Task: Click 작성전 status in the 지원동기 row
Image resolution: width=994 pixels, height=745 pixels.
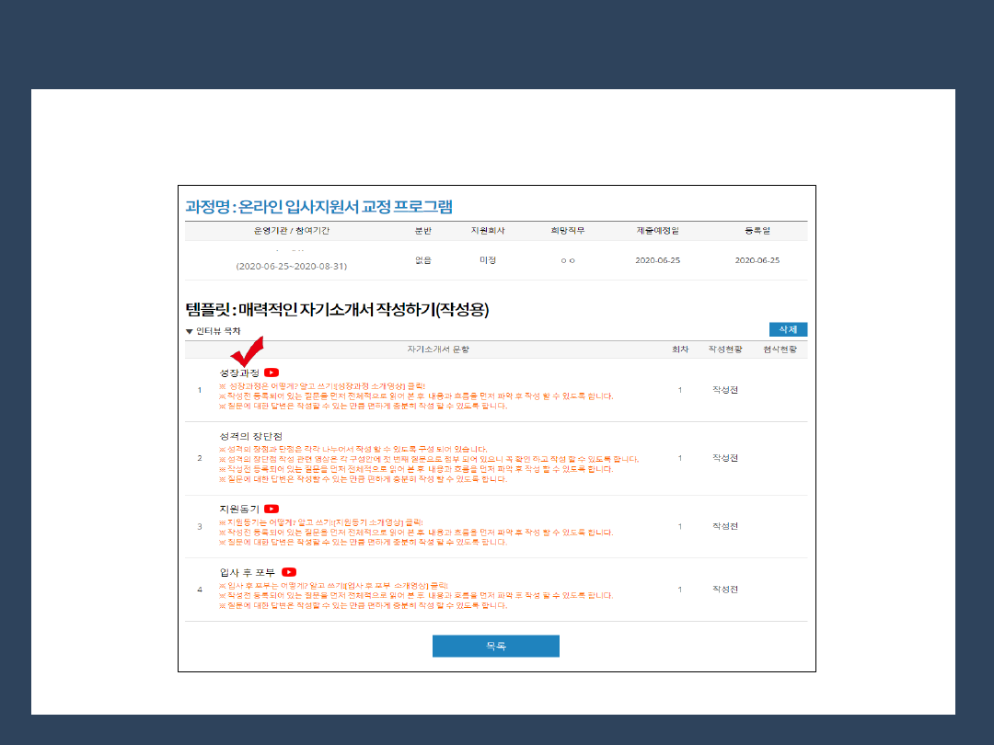Action: (725, 526)
